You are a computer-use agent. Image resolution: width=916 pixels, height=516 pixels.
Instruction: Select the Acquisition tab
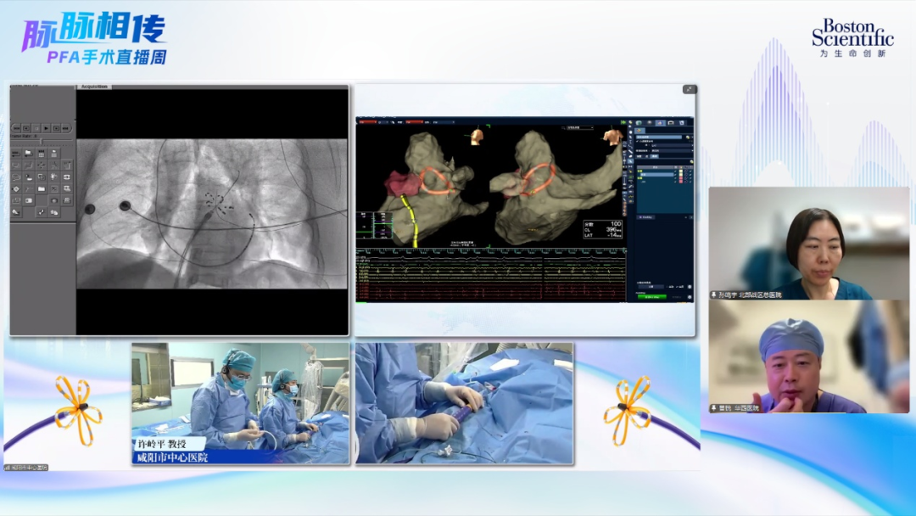click(x=93, y=87)
